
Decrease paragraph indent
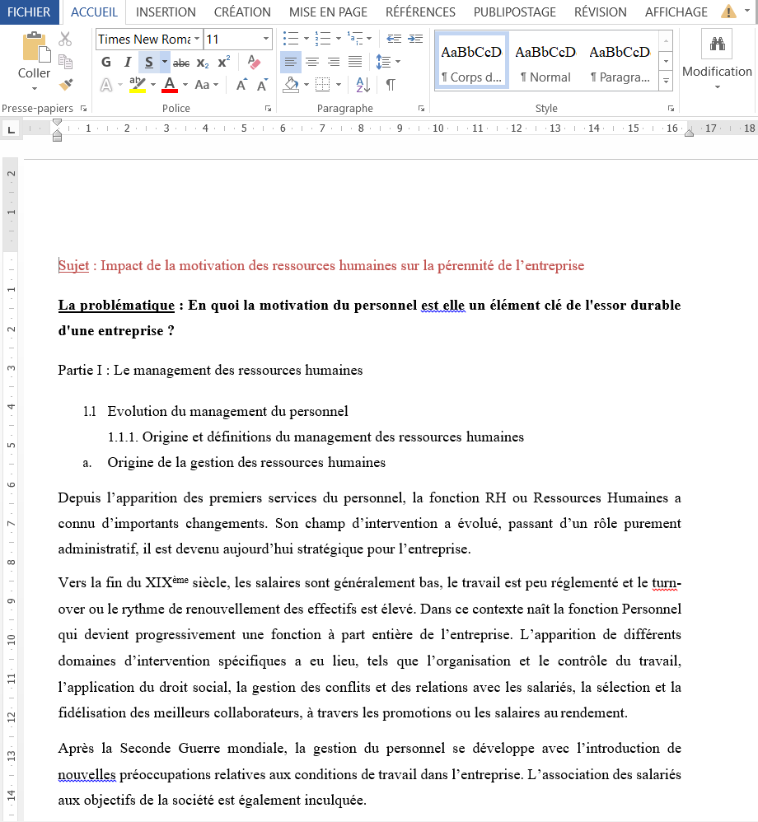394,39
